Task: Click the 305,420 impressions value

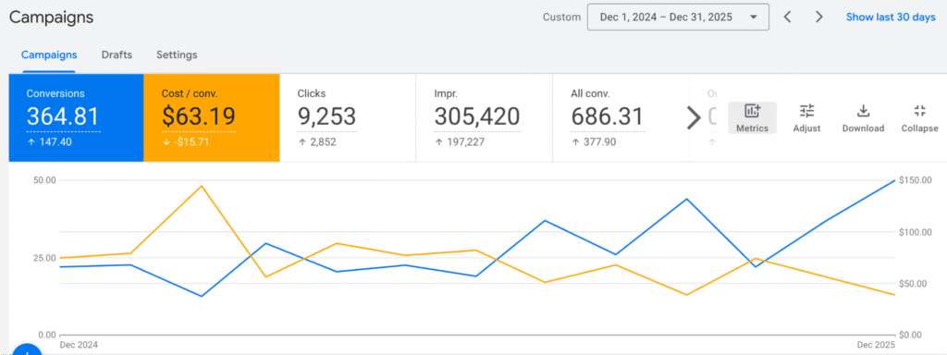Action: point(477,116)
